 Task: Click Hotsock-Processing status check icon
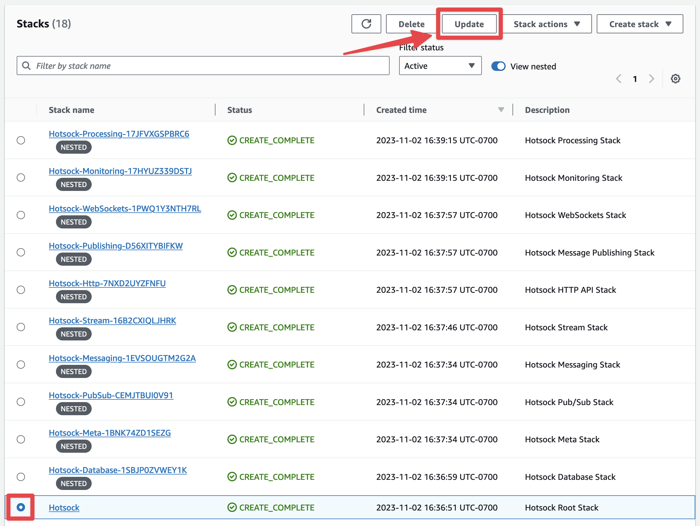[232, 140]
